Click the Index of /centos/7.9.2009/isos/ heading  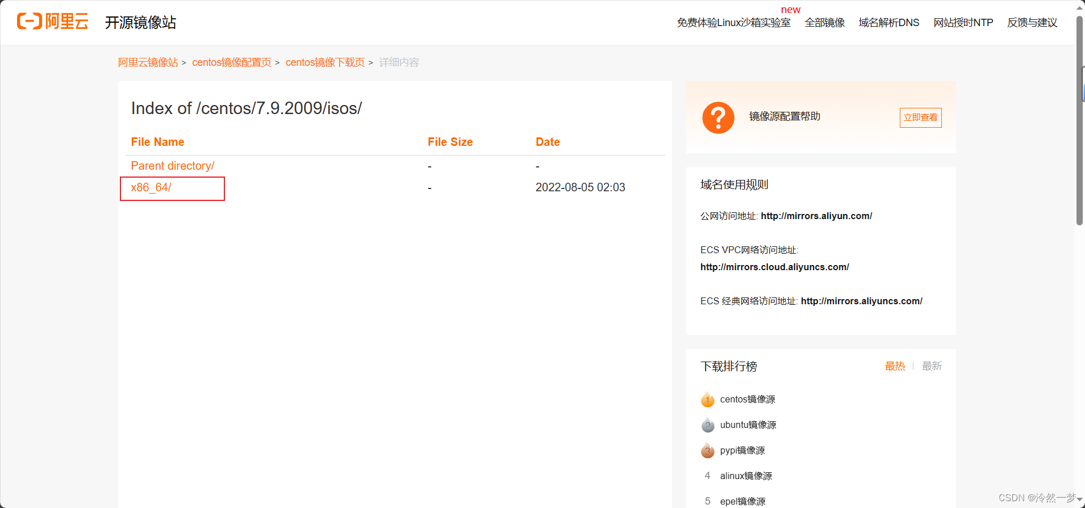(x=247, y=108)
